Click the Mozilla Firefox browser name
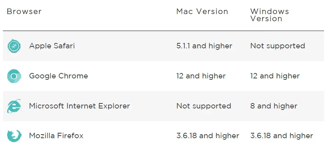The width and height of the screenshot is (329, 160). pos(56,136)
